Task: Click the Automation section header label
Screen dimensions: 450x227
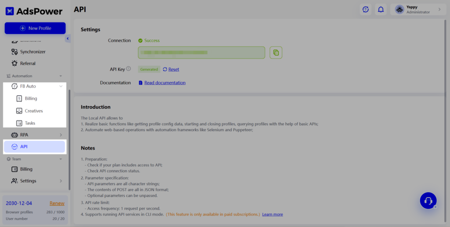Action: coord(22,76)
